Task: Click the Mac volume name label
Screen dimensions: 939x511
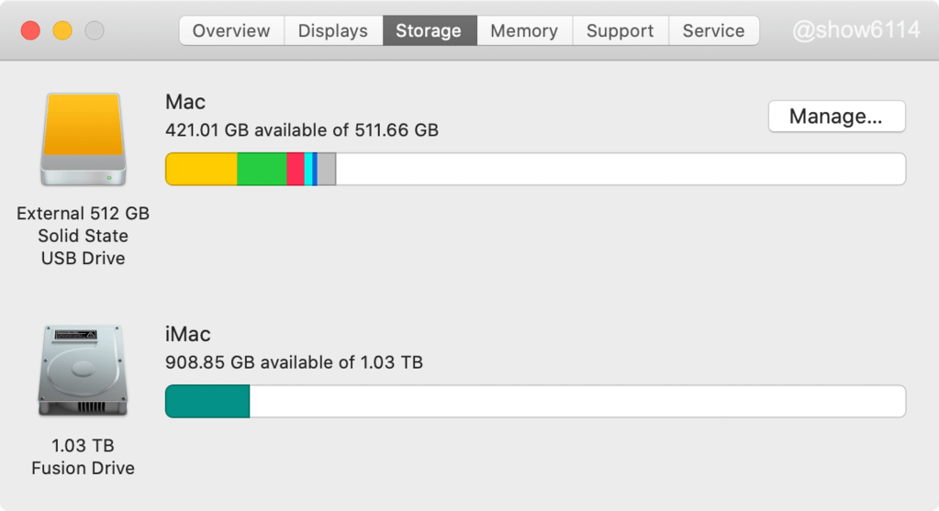Action: coord(185,102)
